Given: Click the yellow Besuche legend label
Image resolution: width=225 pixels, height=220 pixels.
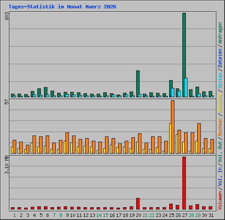Looking at the screenshot, I should point(220,103).
